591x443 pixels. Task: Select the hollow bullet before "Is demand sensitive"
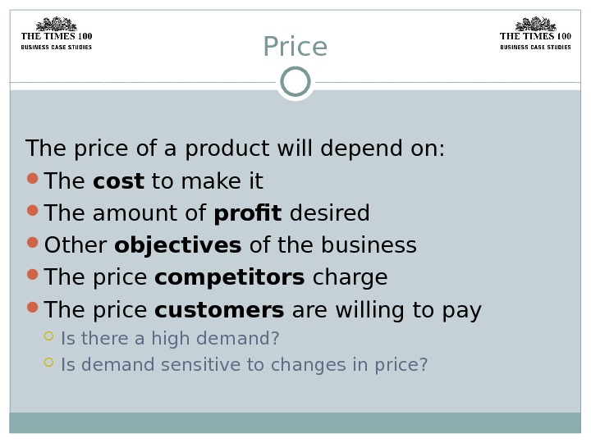pos(48,362)
